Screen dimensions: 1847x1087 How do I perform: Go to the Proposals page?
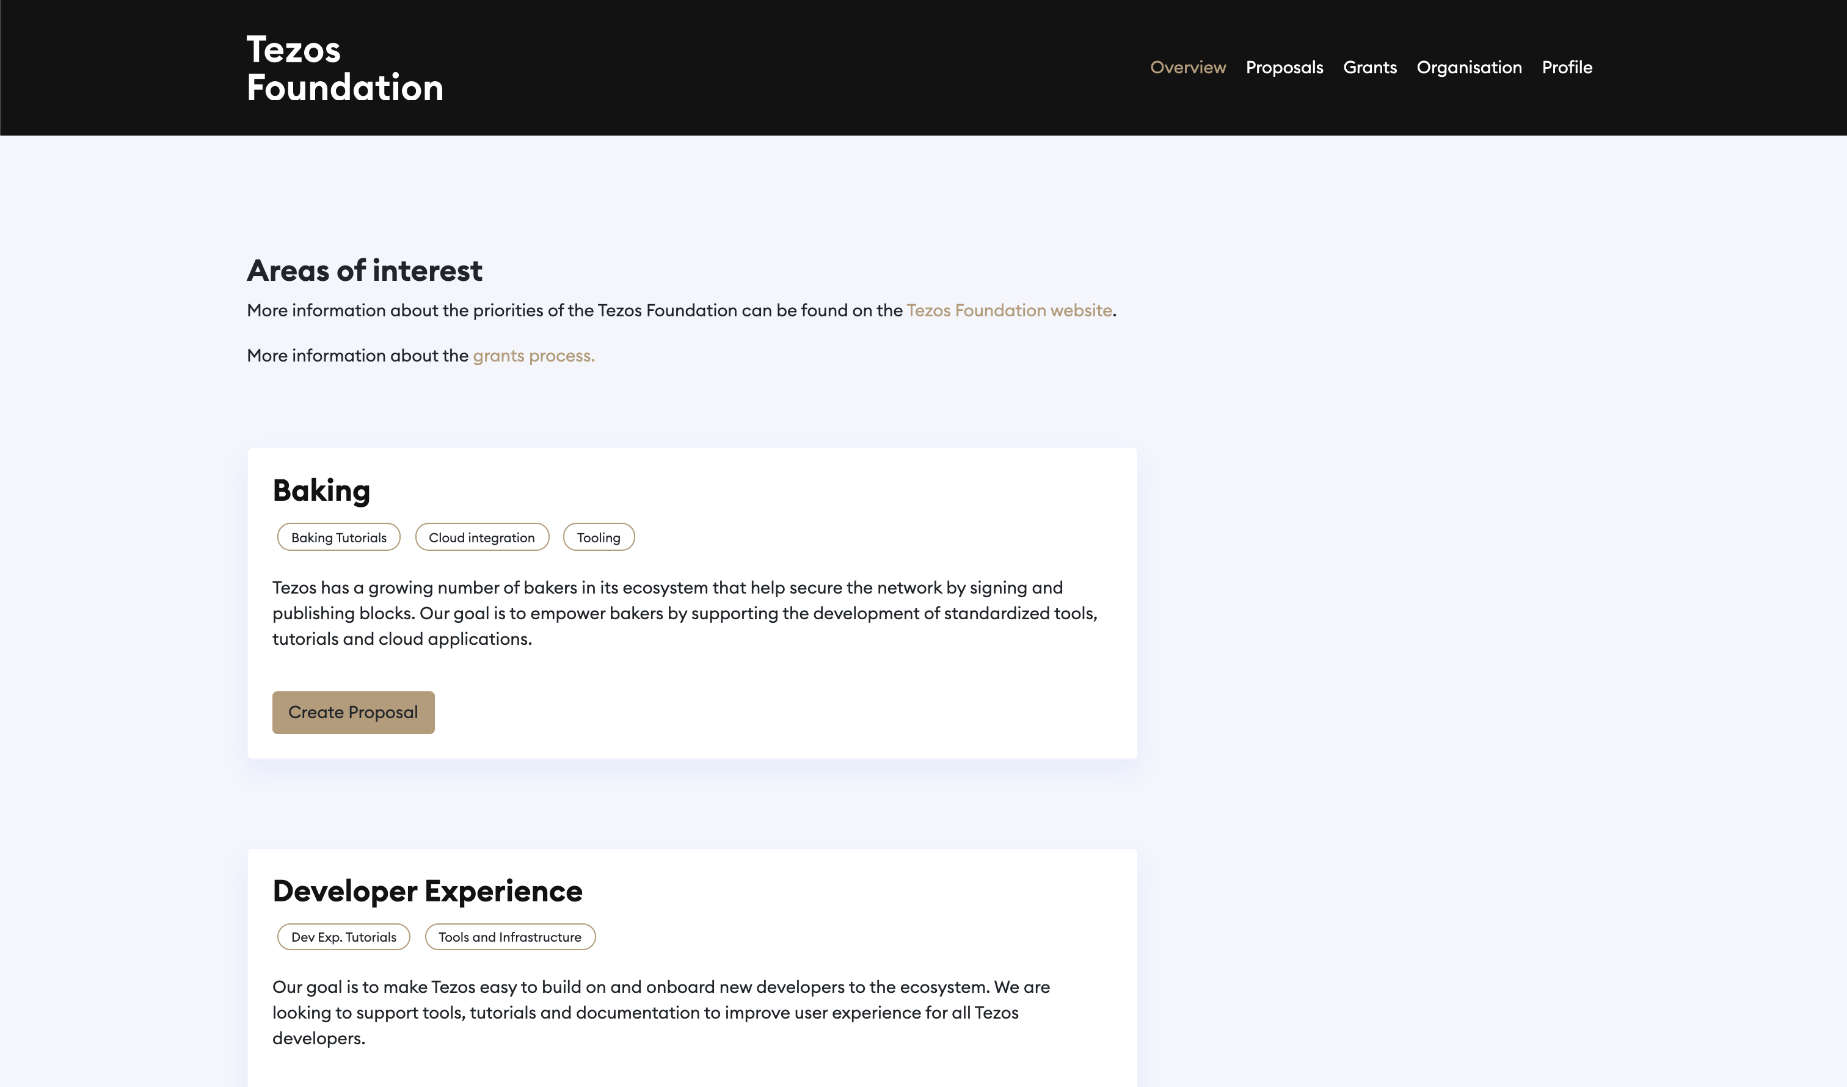[x=1284, y=67]
